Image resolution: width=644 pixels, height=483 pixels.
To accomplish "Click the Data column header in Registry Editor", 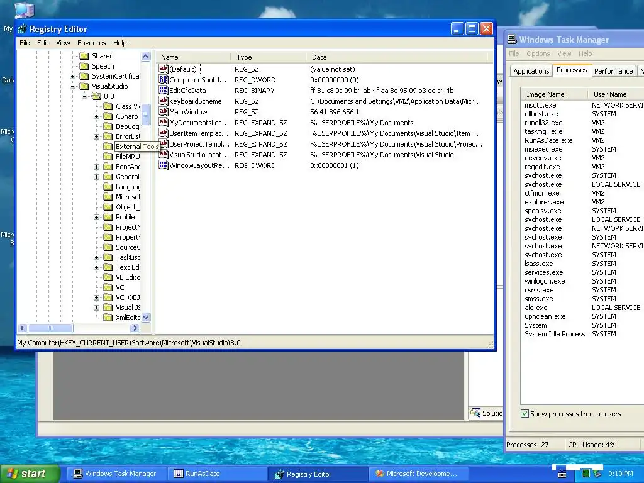I will click(396, 57).
